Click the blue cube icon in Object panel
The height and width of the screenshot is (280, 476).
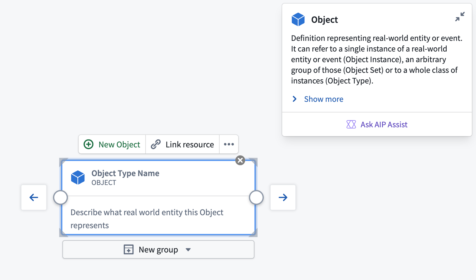tap(298, 20)
